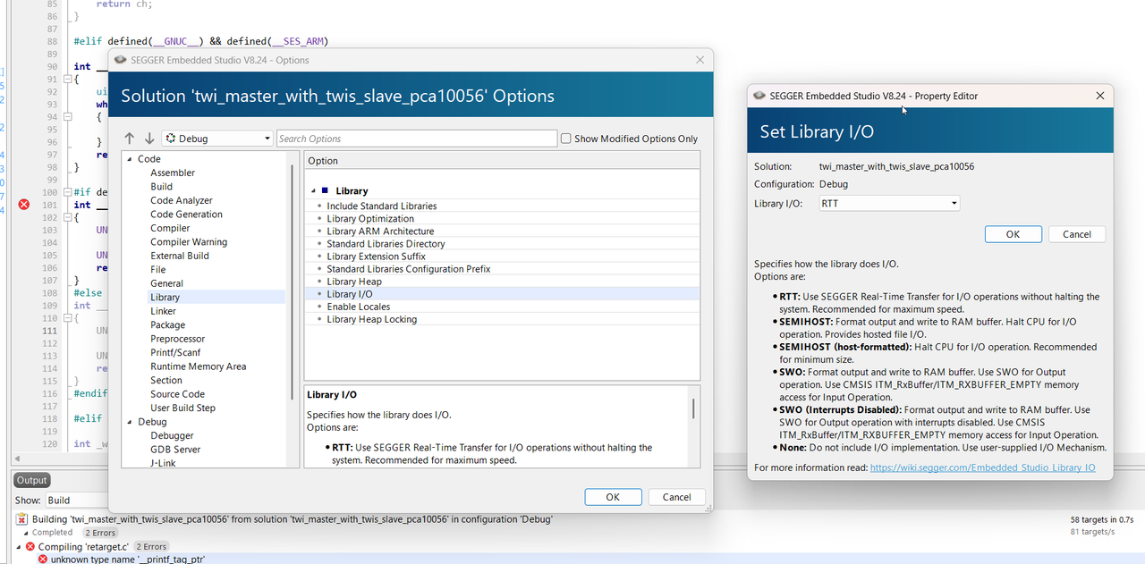This screenshot has width=1145, height=564.
Task: Select Library Optimization option
Action: coord(370,218)
